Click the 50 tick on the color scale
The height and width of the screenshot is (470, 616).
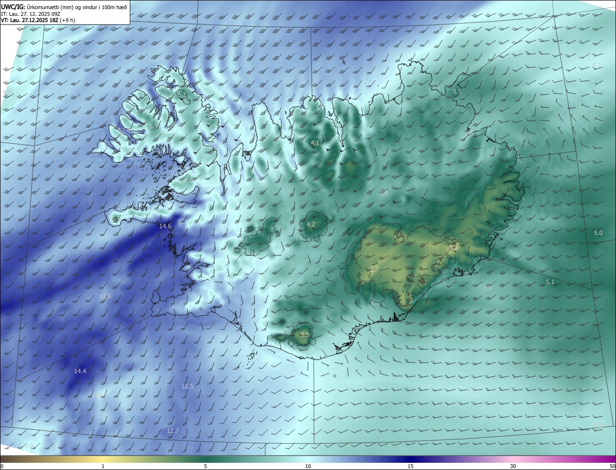pos(612,466)
